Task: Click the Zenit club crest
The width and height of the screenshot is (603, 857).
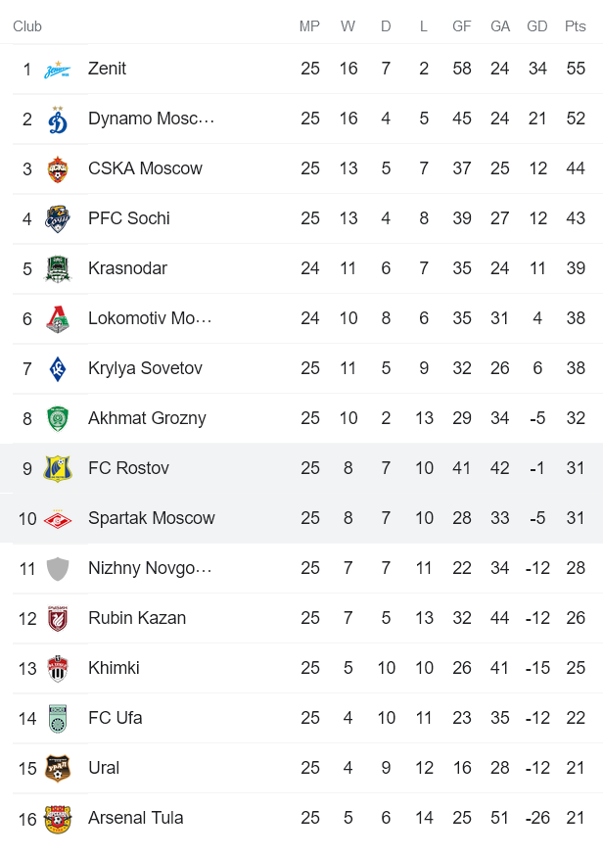Action: pyautogui.click(x=56, y=69)
